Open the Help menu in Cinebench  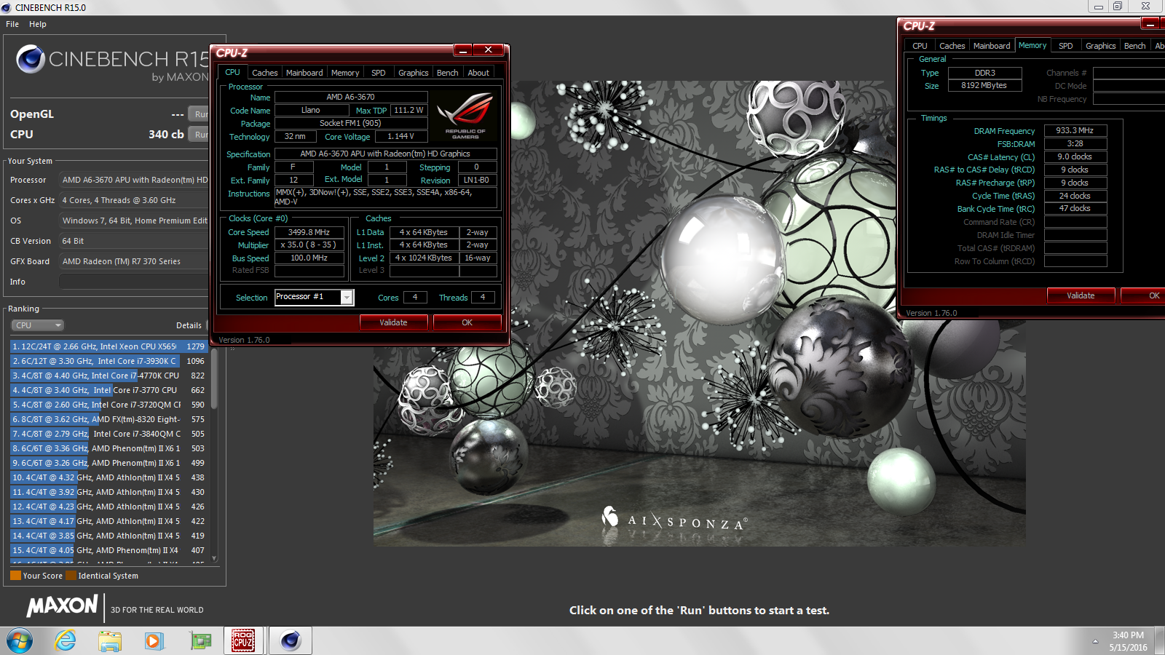pos(38,24)
